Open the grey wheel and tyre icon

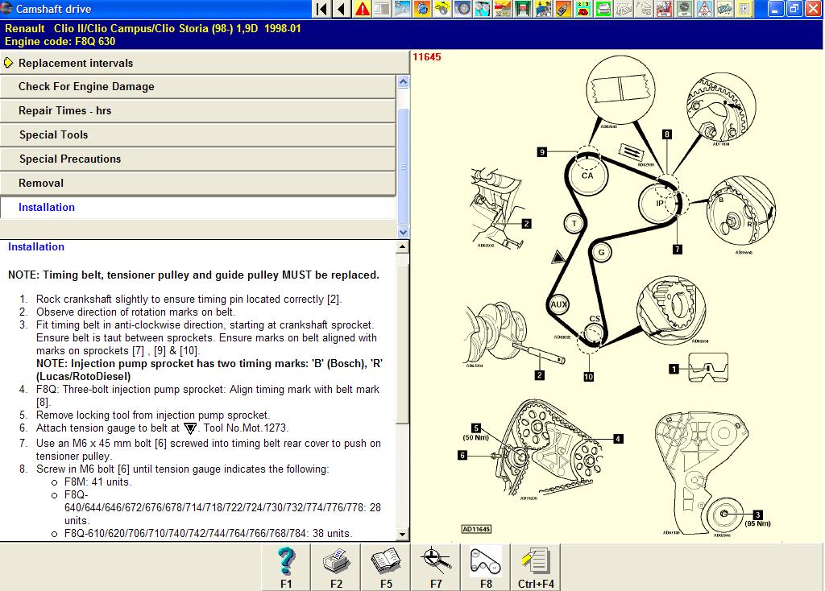462,9
